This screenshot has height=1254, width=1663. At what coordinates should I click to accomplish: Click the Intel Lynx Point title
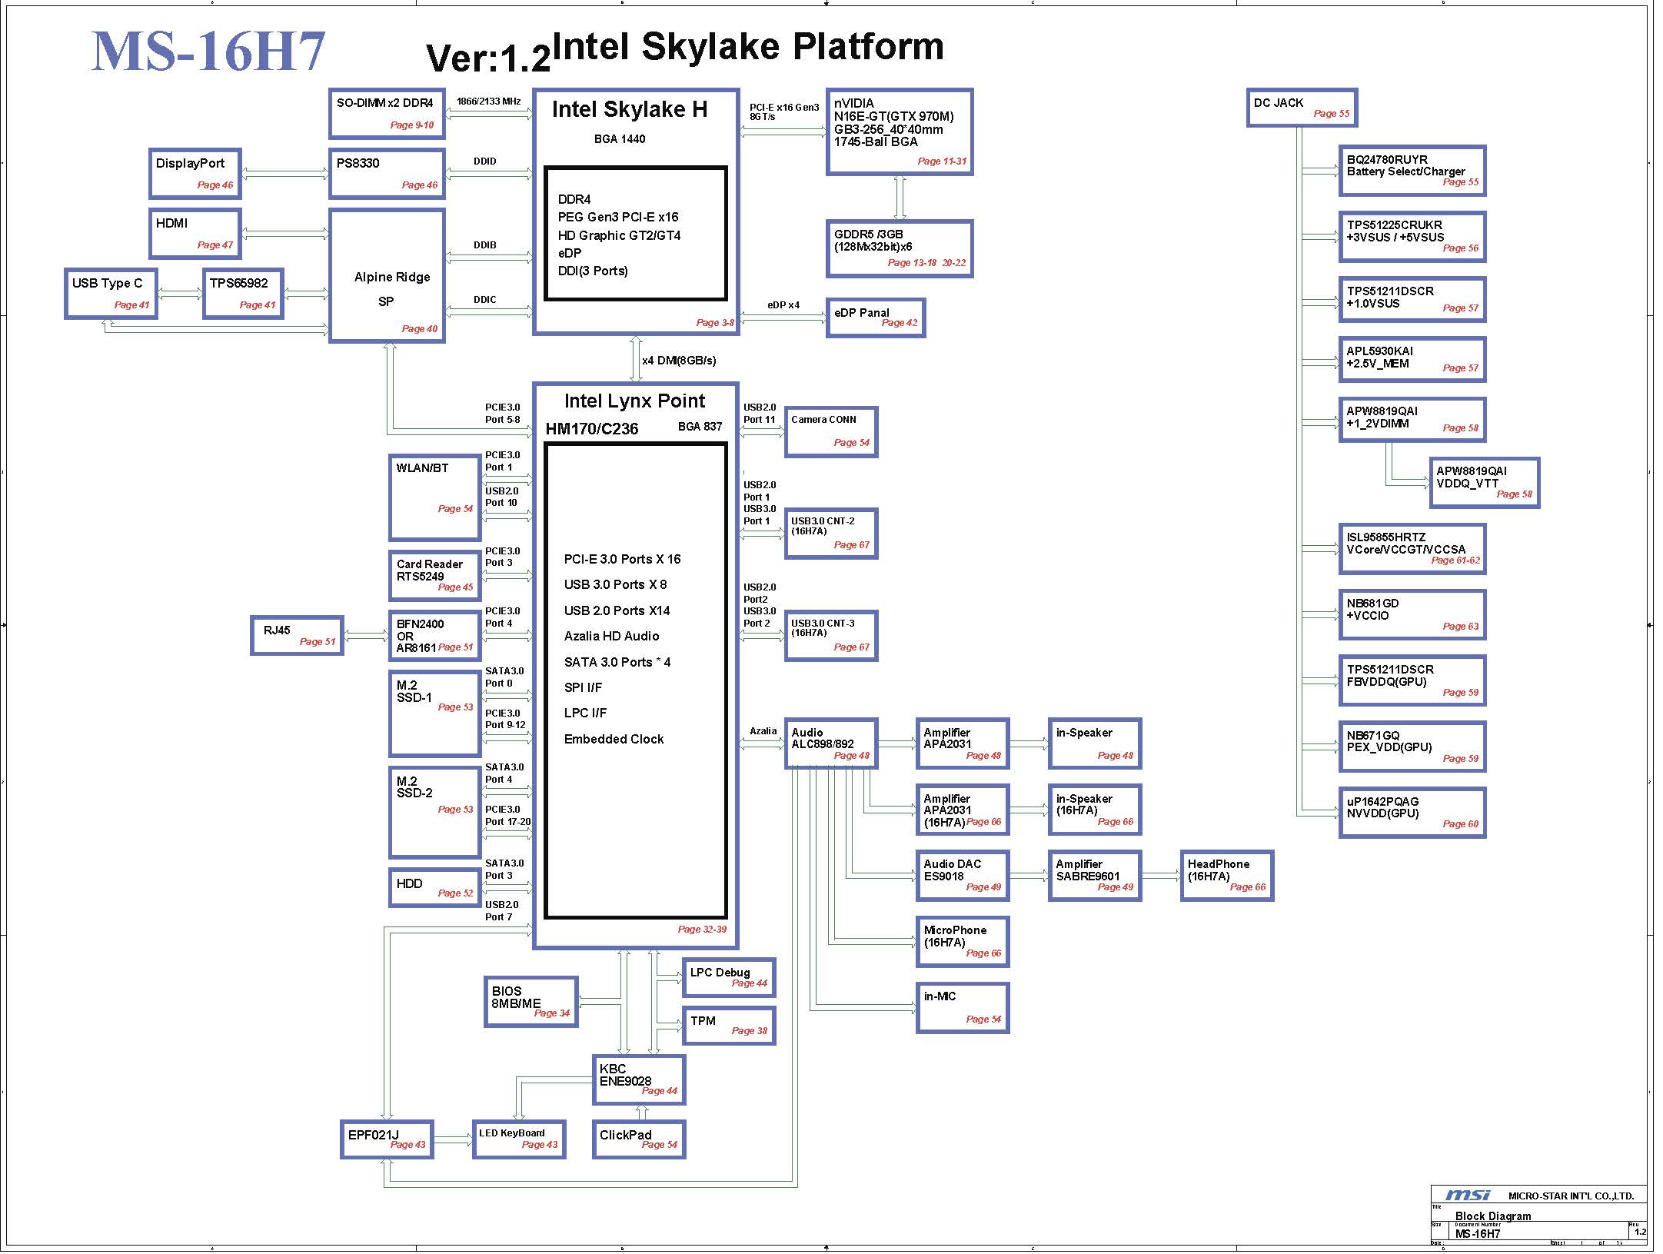click(x=634, y=401)
